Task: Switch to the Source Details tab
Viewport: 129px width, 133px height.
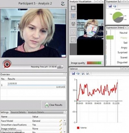Action: coord(18,112)
